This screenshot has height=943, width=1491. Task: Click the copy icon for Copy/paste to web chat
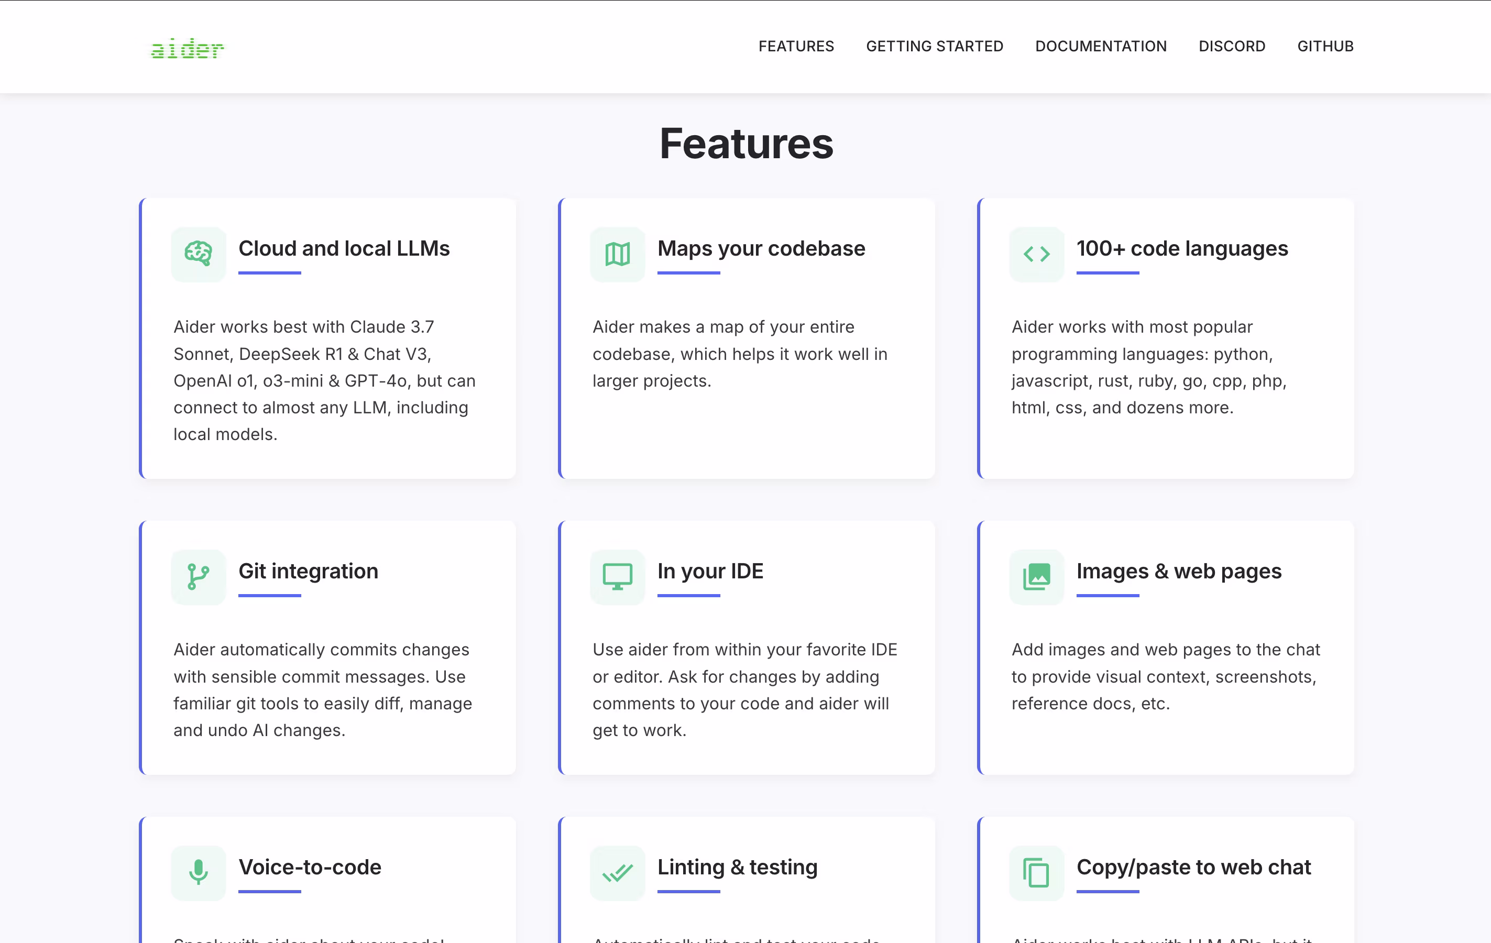tap(1036, 872)
